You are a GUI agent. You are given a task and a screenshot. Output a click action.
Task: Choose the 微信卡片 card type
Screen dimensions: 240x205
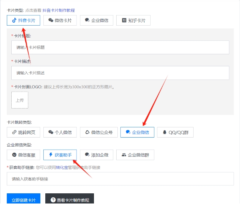(60, 20)
